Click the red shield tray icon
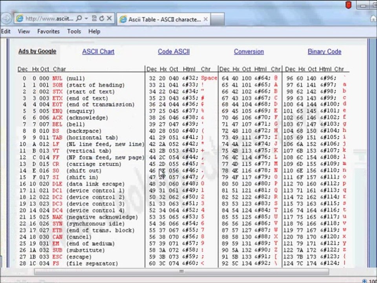The image size is (377, 283). tap(348, 5)
